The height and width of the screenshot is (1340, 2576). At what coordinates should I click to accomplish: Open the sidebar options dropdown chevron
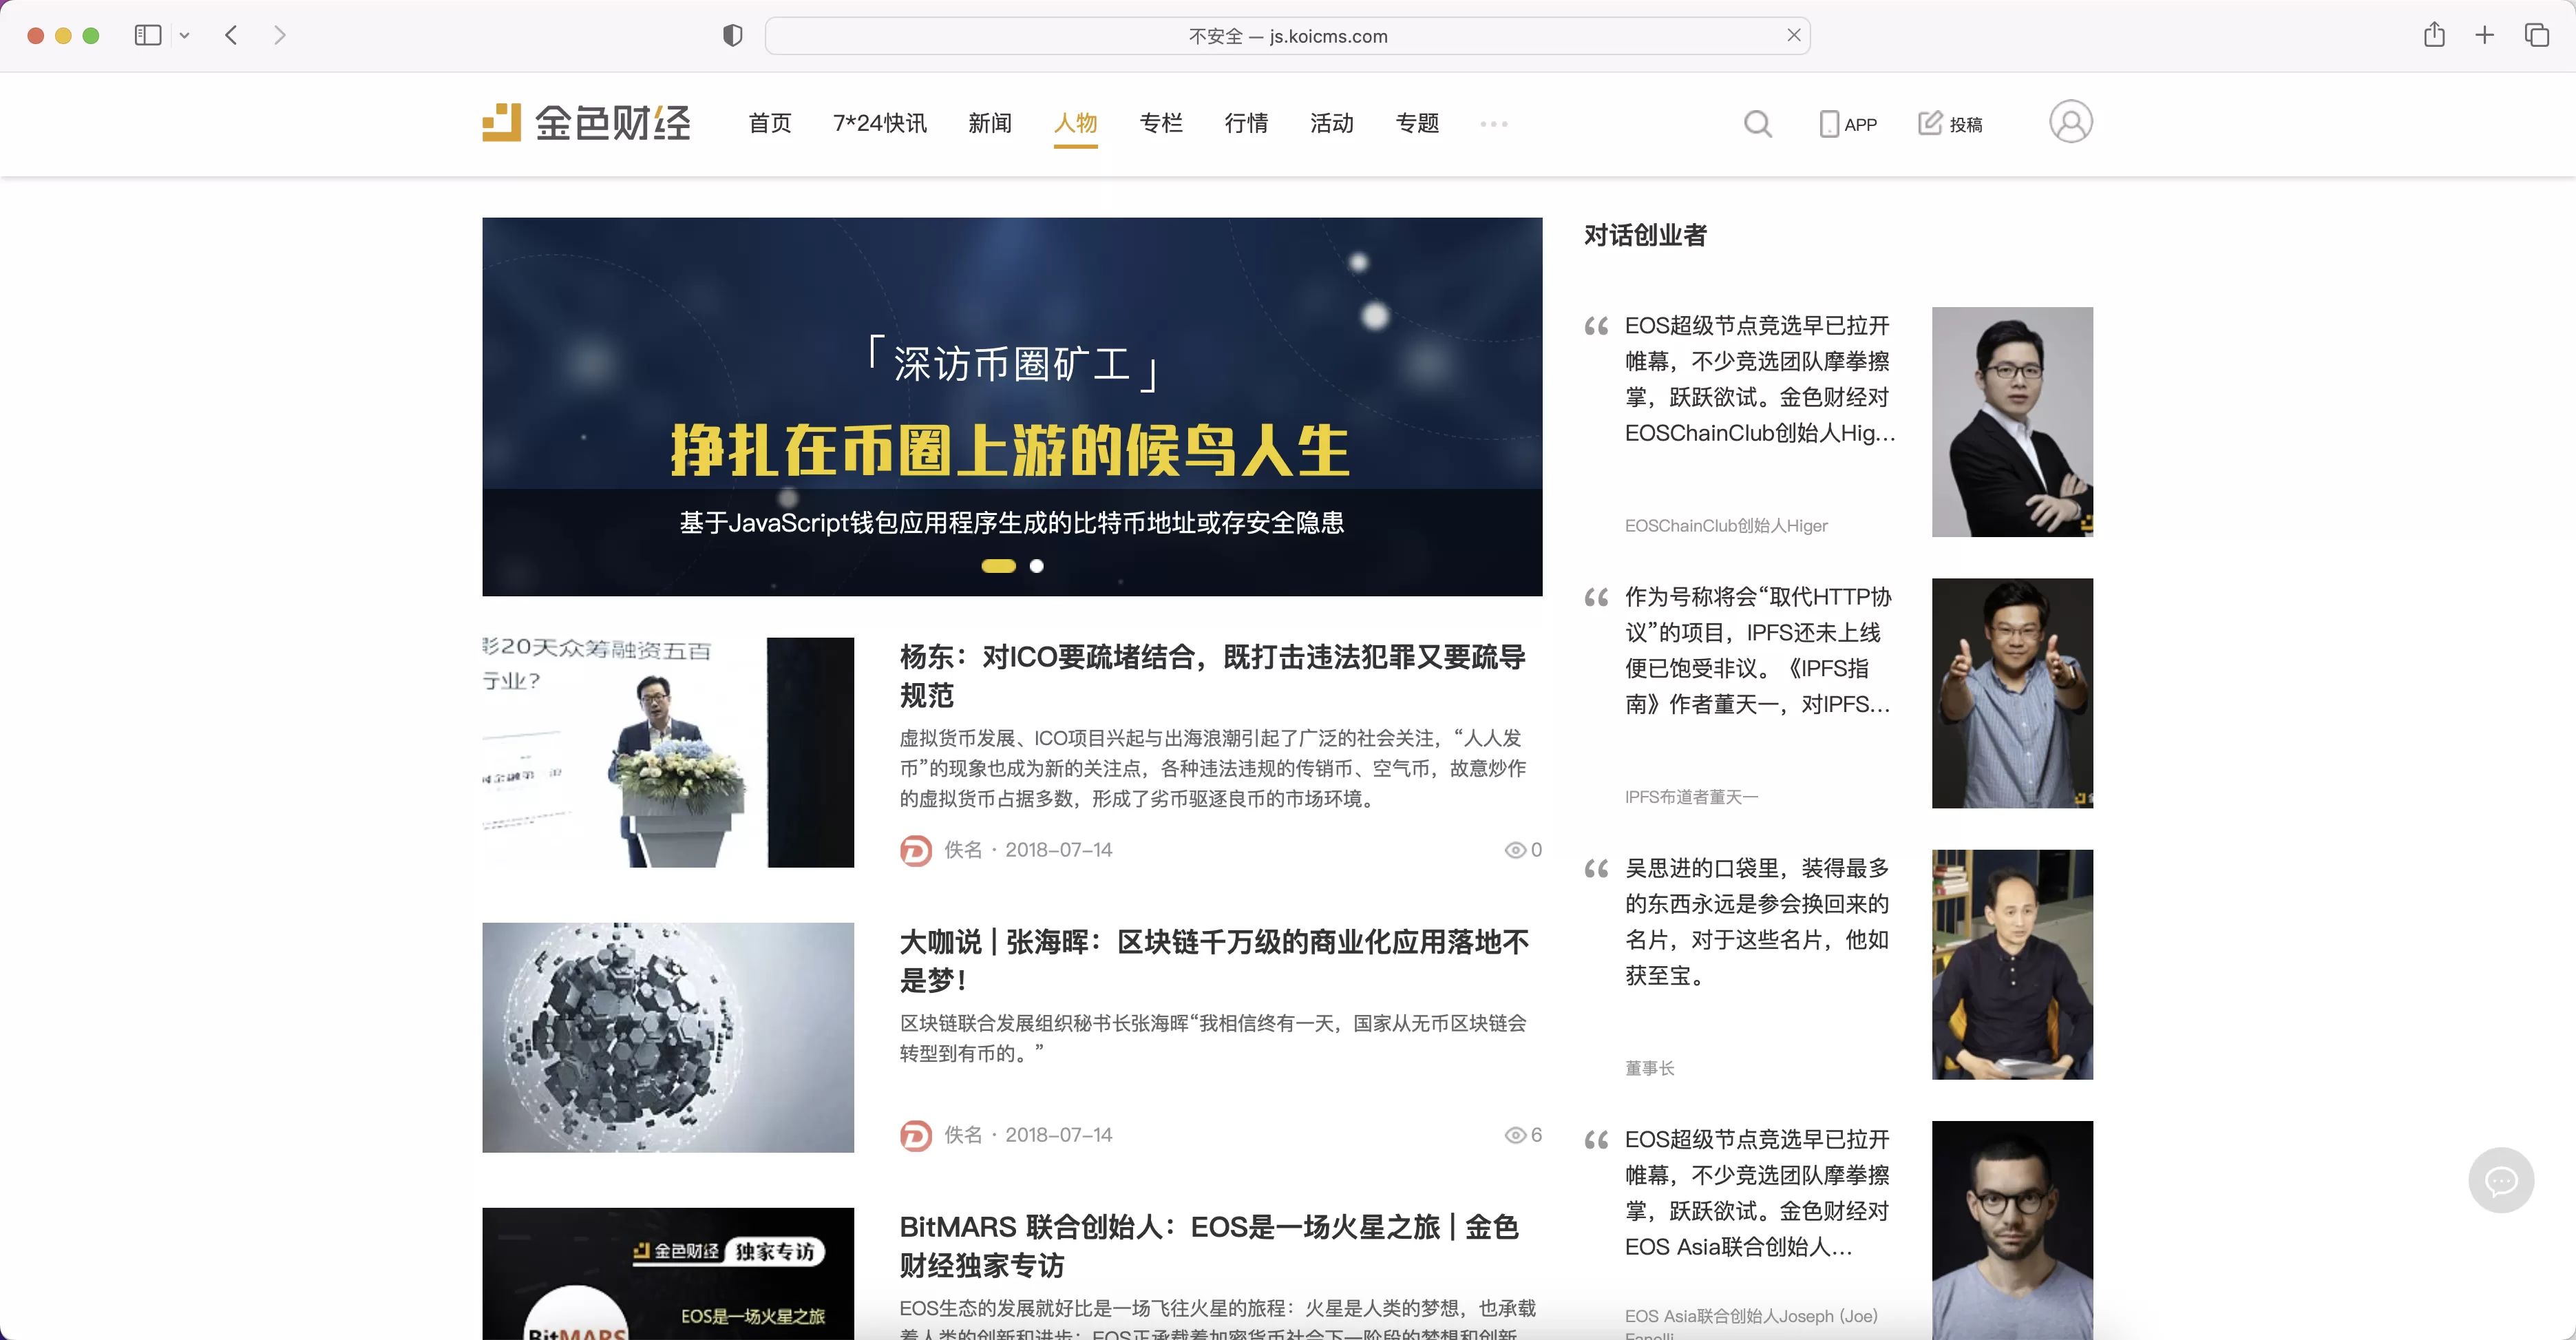(184, 36)
